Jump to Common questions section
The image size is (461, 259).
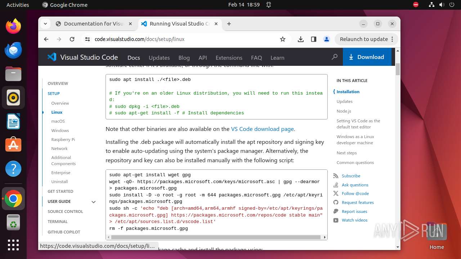click(355, 163)
